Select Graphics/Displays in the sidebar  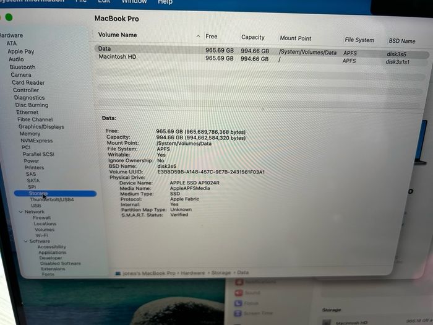coord(41,126)
